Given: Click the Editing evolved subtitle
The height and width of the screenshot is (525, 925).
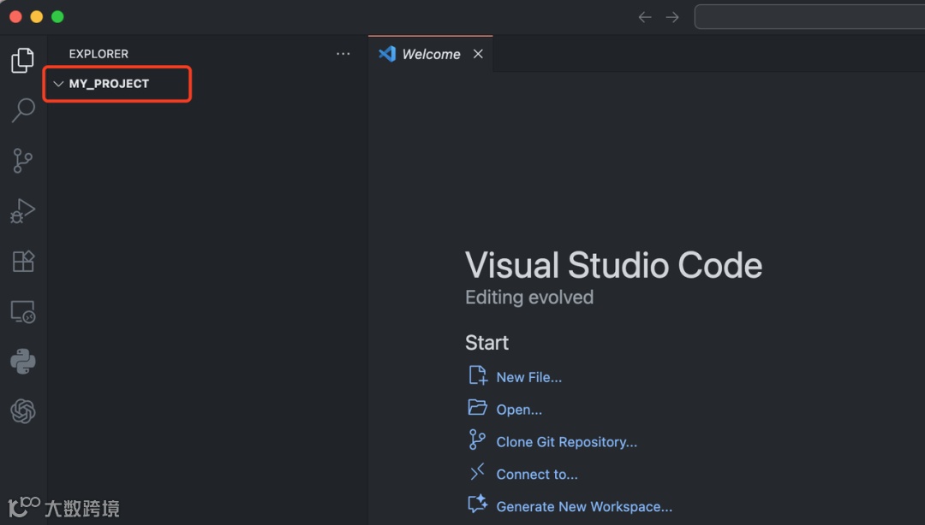Looking at the screenshot, I should pyautogui.click(x=529, y=298).
